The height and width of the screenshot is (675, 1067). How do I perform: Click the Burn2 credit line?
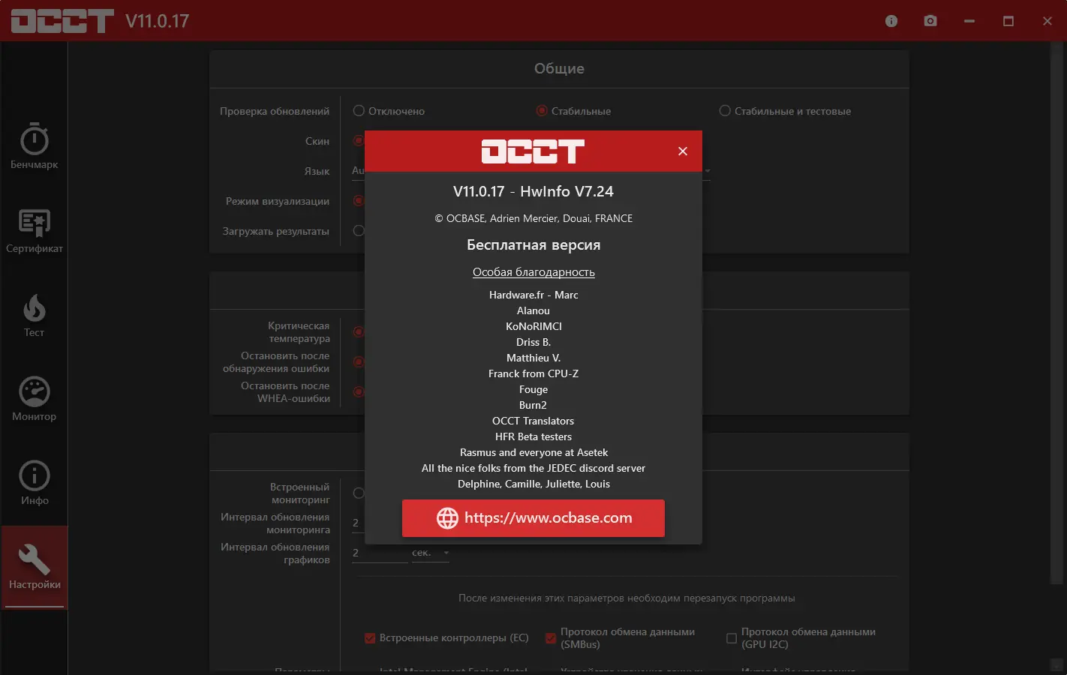(x=533, y=405)
